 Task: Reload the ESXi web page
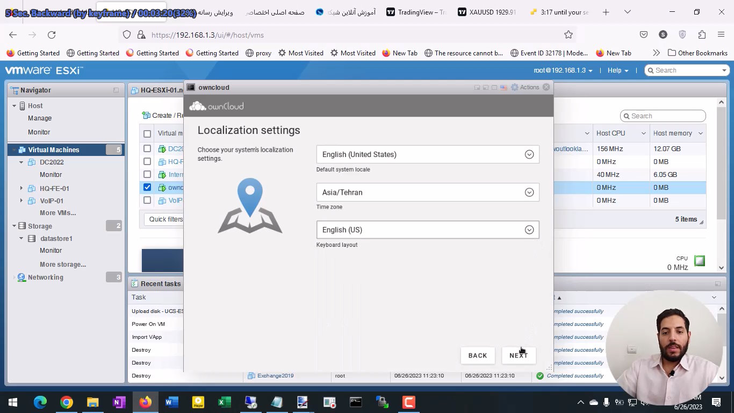[52, 34]
